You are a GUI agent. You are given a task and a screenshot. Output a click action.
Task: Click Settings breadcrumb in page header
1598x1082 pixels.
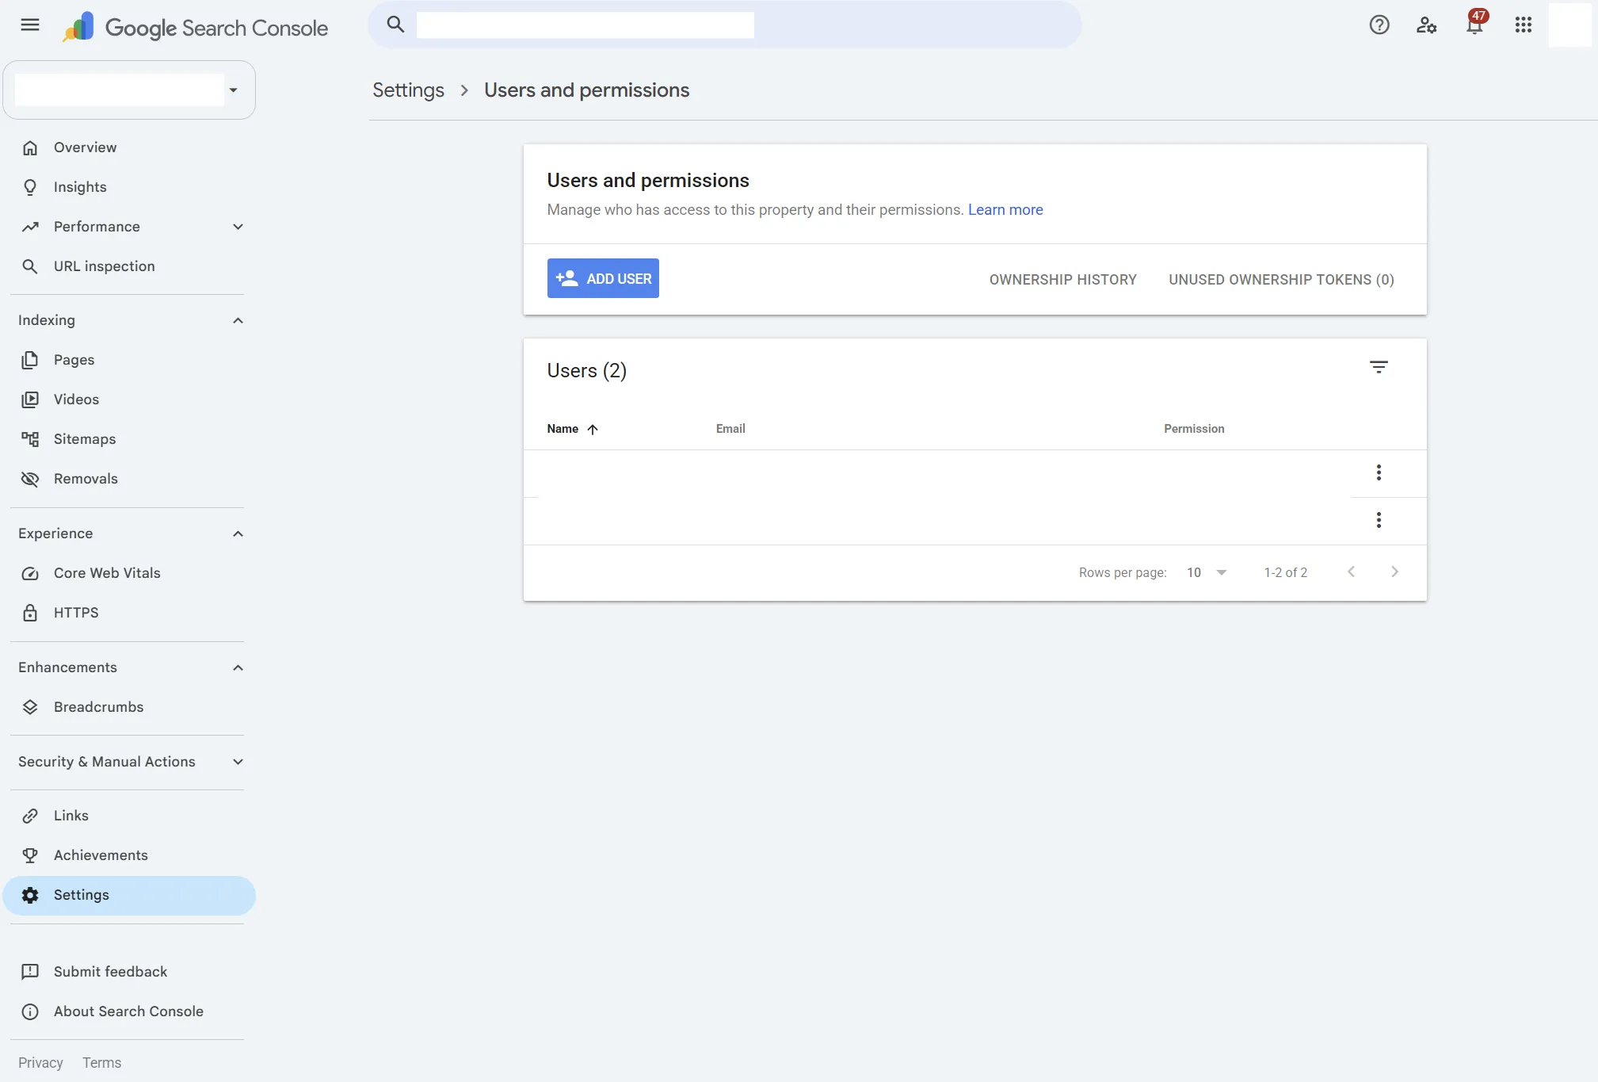(x=408, y=90)
